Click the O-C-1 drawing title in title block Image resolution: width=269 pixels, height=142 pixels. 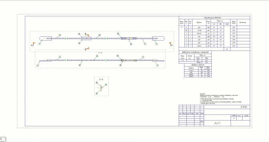tap(217, 123)
